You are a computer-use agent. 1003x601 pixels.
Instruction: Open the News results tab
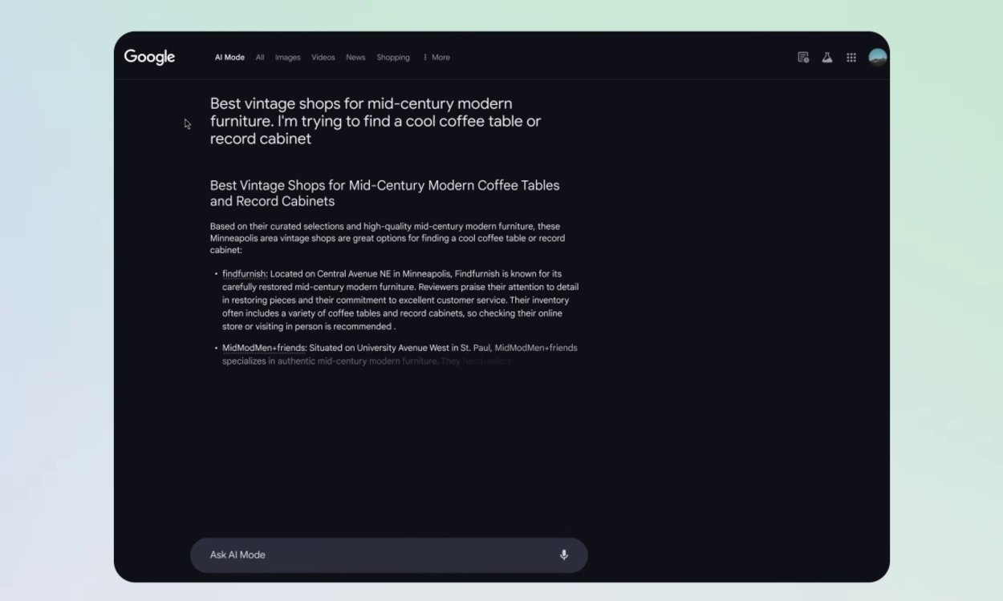tap(355, 57)
